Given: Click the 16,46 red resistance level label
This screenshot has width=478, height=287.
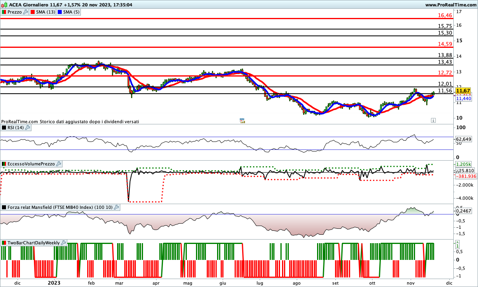Looking at the screenshot, I should pyautogui.click(x=445, y=15).
